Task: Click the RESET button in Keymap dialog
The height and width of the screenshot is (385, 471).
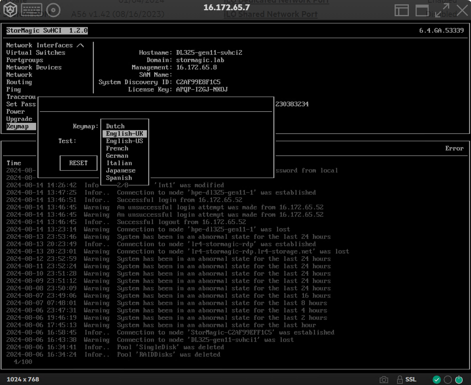Action: (x=78, y=163)
